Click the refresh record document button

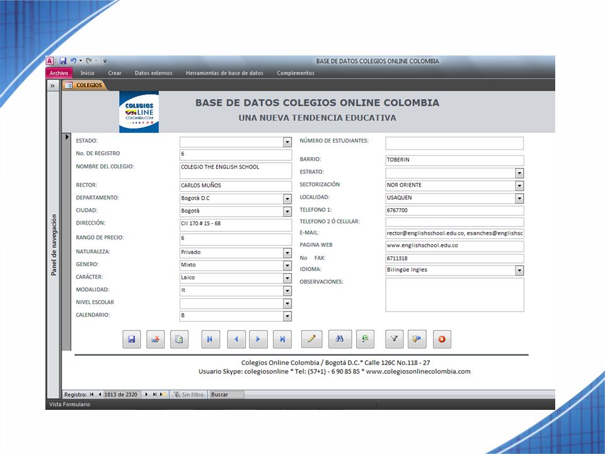[180, 339]
